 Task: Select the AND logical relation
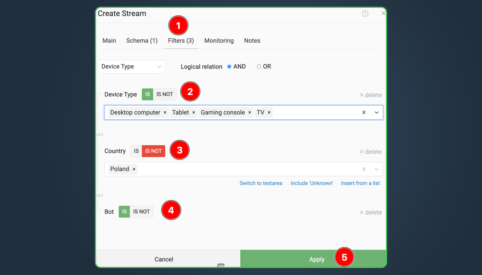pyautogui.click(x=229, y=66)
